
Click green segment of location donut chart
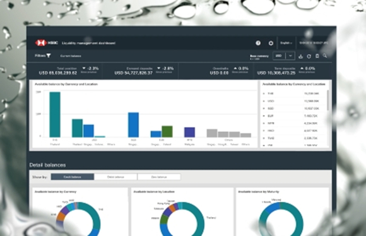point(164,219)
